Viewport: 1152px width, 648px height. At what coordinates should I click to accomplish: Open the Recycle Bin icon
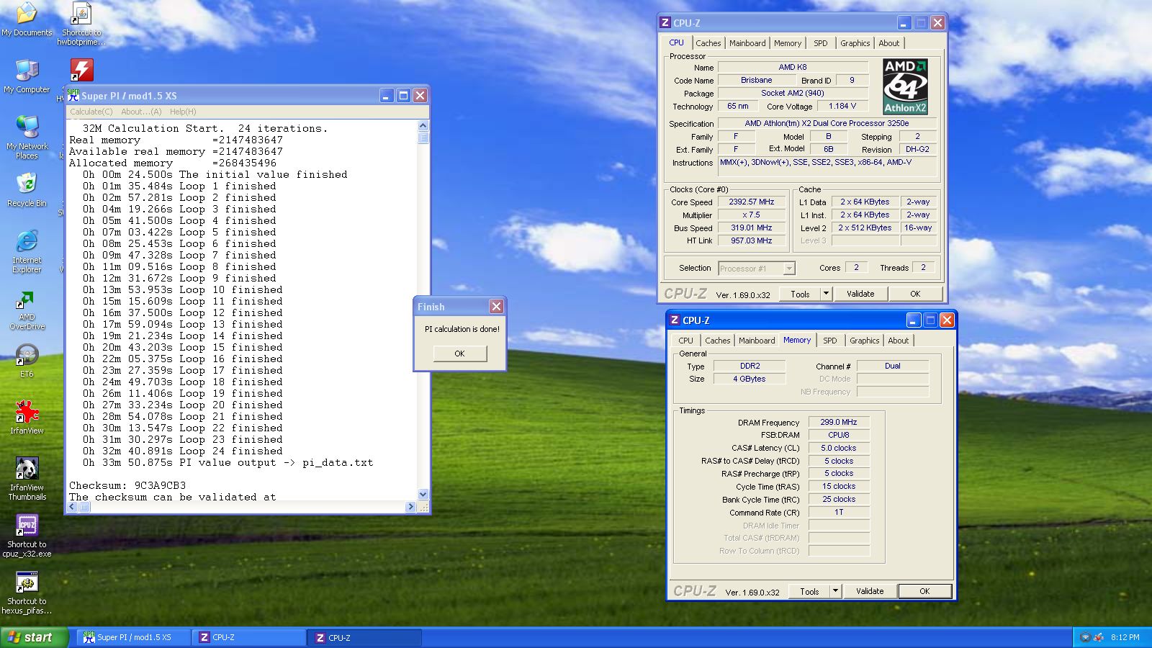point(27,190)
